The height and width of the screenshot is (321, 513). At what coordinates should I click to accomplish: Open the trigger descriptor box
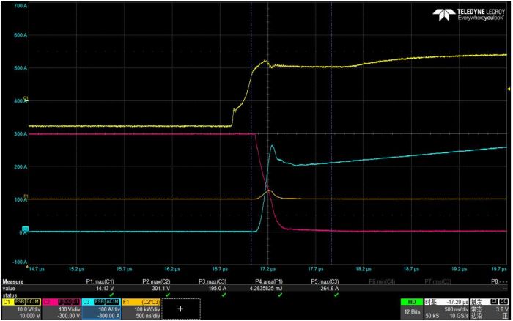coord(490,309)
